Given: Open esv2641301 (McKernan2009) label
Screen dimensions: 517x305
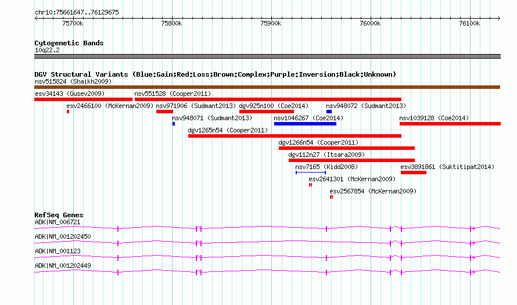Looking at the screenshot, I should pos(352,179).
